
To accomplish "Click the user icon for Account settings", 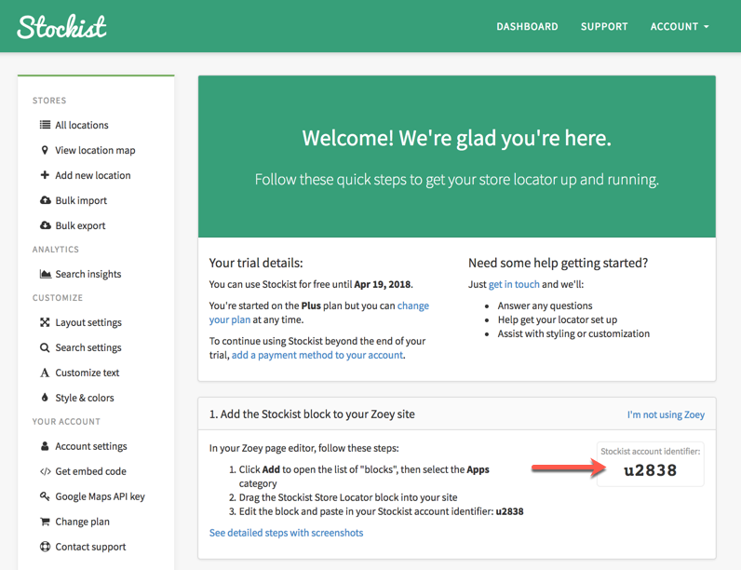I will point(45,446).
